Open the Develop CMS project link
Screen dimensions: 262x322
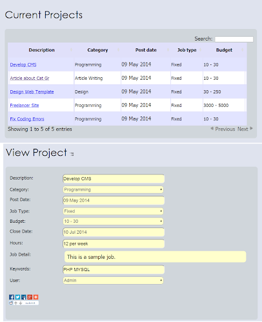[23, 64]
